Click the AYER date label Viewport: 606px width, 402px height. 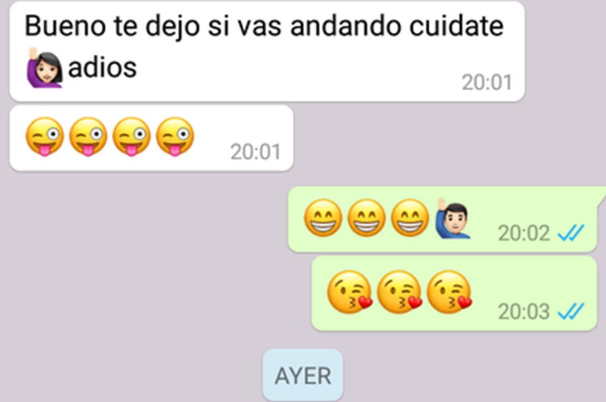[x=303, y=375]
